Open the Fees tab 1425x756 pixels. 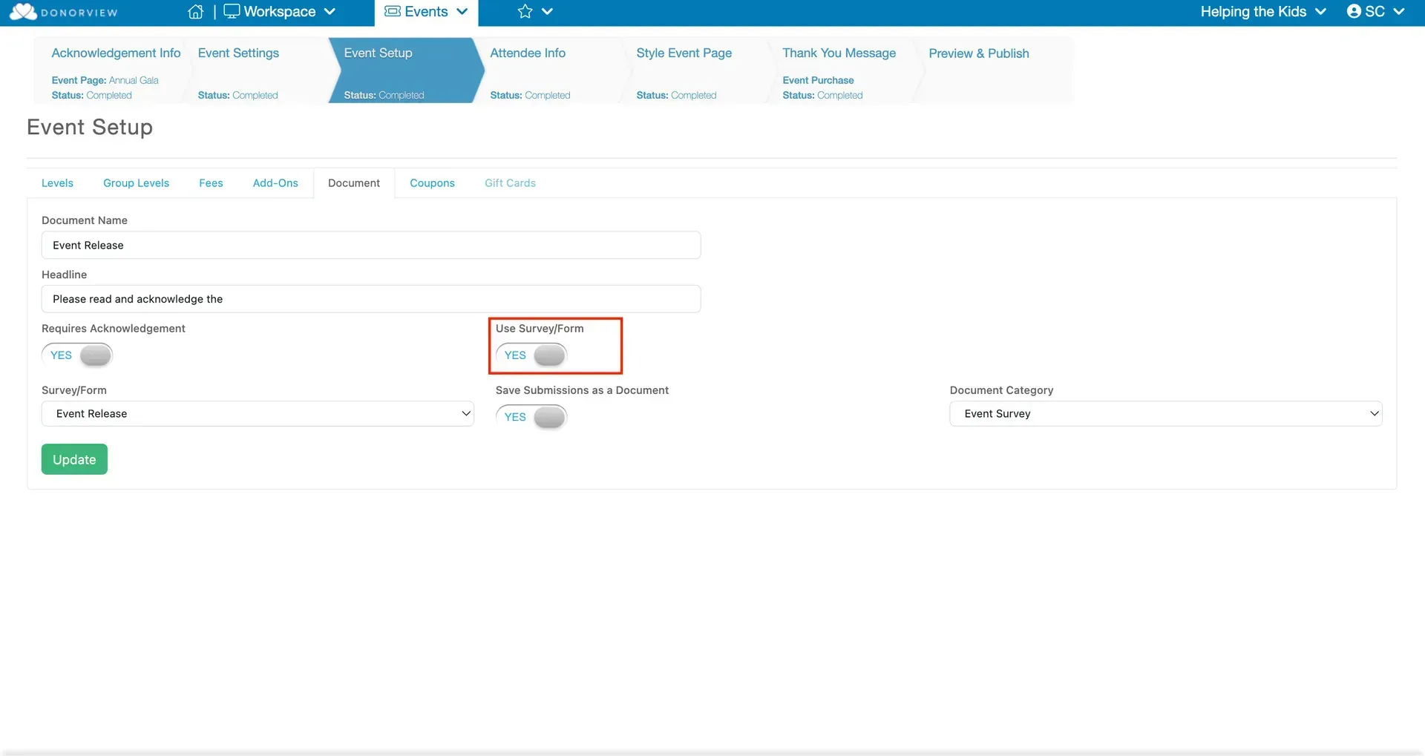(x=211, y=183)
